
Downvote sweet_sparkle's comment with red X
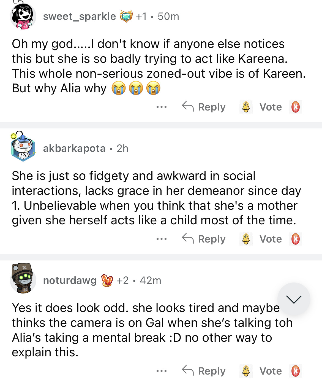click(296, 107)
